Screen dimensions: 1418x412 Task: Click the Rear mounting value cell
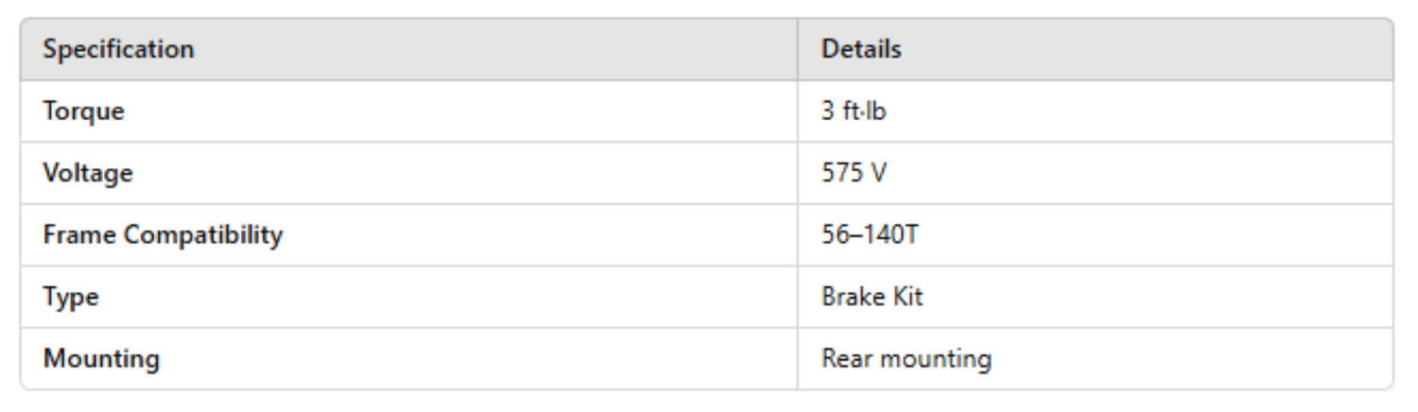click(x=906, y=359)
